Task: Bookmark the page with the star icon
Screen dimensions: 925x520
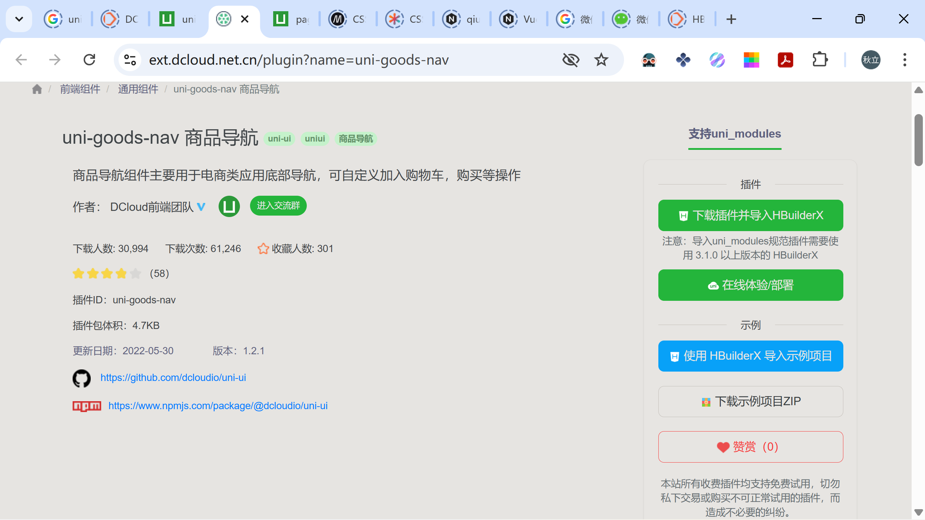Action: click(601, 60)
